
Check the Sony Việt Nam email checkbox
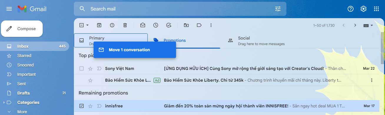(x=82, y=68)
